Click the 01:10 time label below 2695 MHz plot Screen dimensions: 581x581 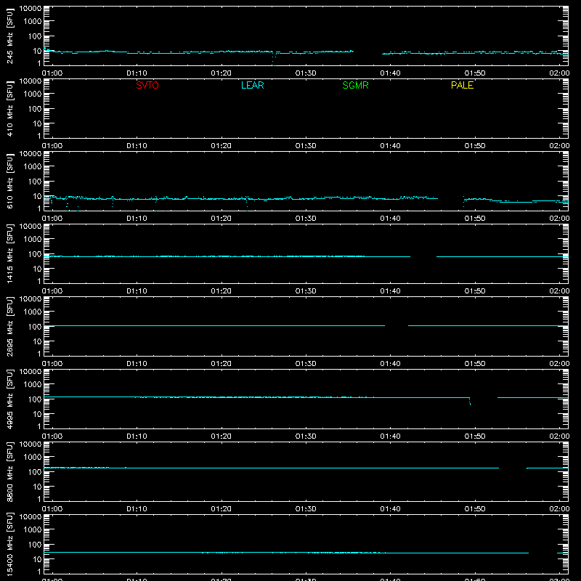coord(137,364)
